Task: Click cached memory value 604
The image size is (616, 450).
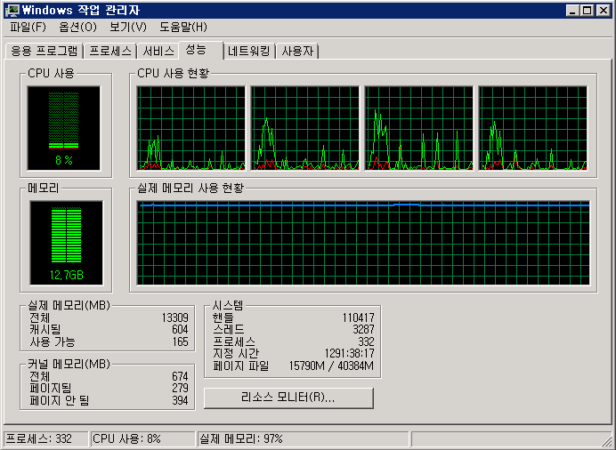Action: tap(180, 329)
